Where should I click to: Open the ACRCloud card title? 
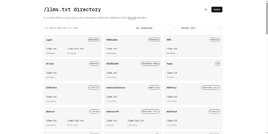[x=172, y=111]
